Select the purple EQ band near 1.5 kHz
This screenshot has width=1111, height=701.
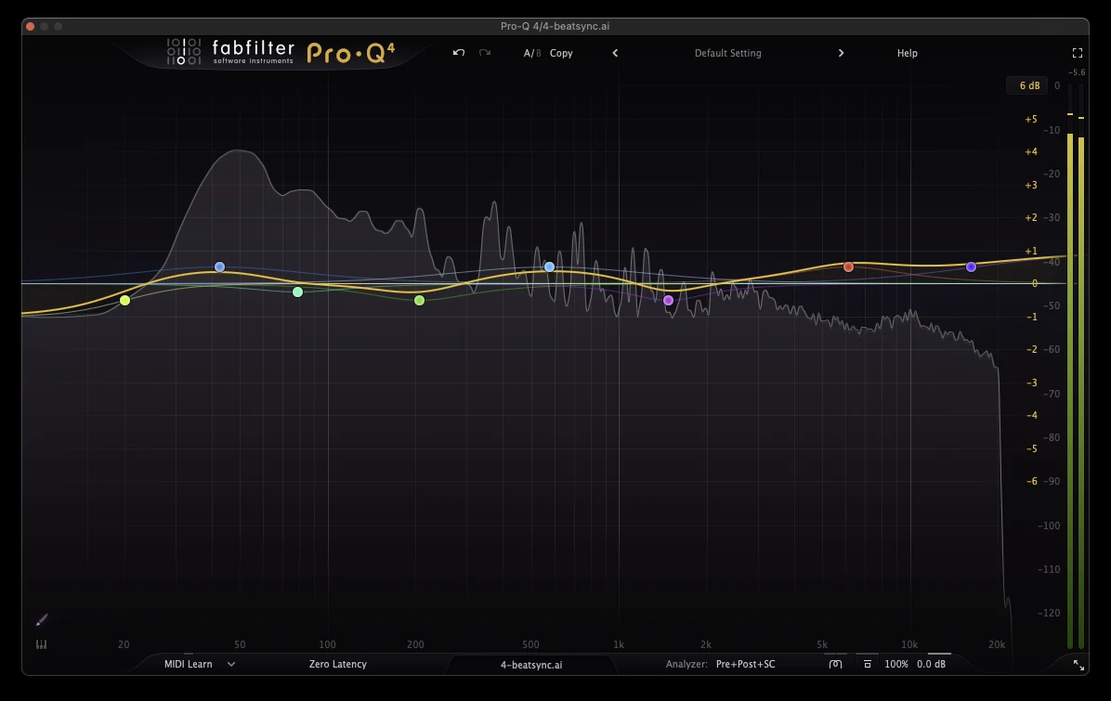(668, 300)
